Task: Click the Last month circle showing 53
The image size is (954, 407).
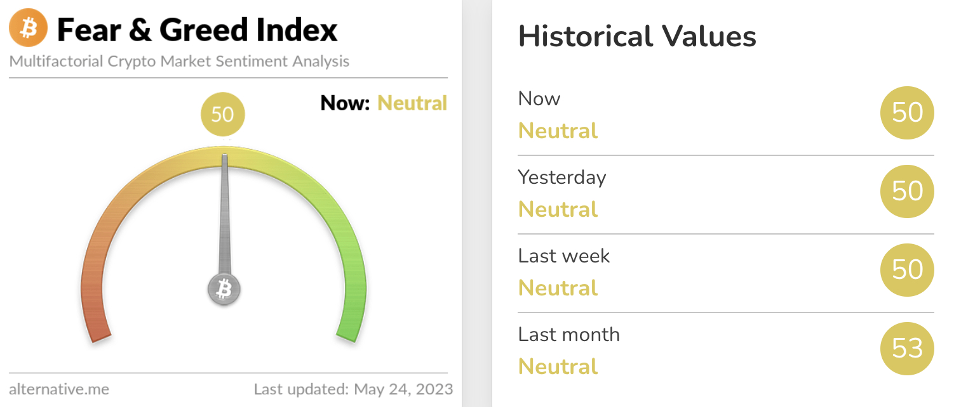Action: pyautogui.click(x=907, y=349)
